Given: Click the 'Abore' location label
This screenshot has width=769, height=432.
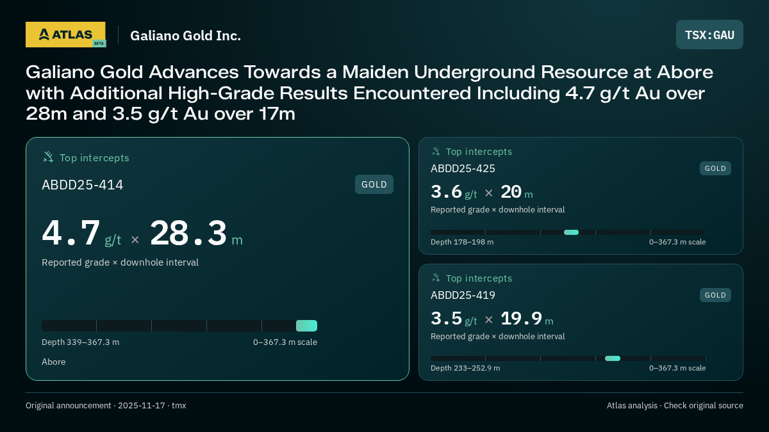Looking at the screenshot, I should [x=54, y=362].
